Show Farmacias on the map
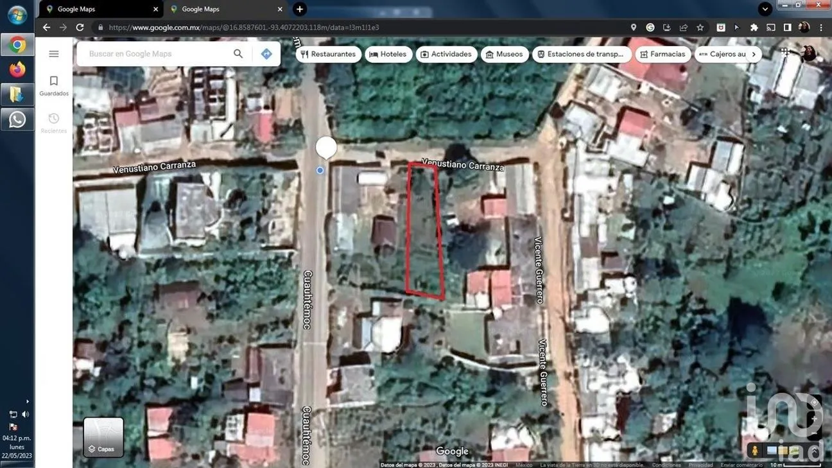 (x=663, y=55)
